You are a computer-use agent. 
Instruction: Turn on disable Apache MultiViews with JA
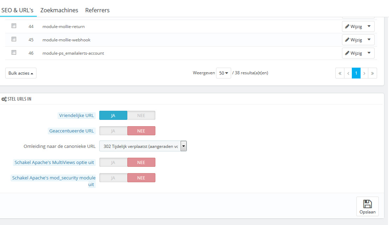click(x=113, y=162)
